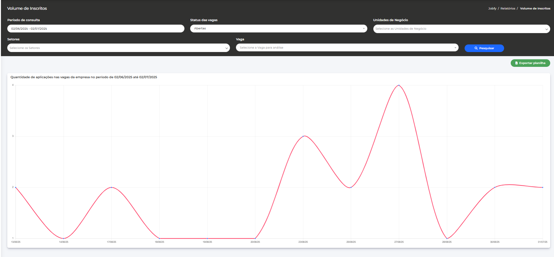Click the spreadsheet icon in Exportar planilha
The height and width of the screenshot is (257, 554).
point(516,63)
